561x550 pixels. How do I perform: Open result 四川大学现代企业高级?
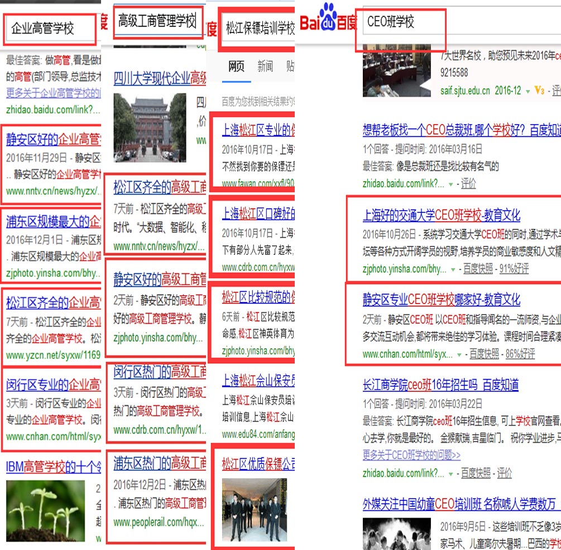pyautogui.click(x=160, y=78)
